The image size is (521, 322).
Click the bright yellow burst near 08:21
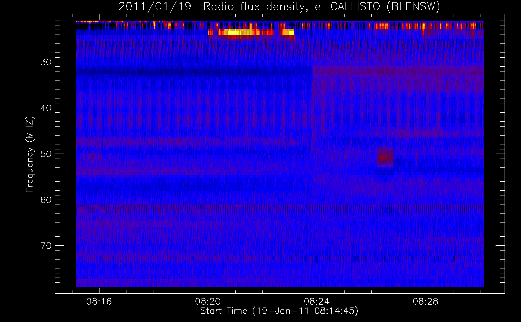point(239,32)
